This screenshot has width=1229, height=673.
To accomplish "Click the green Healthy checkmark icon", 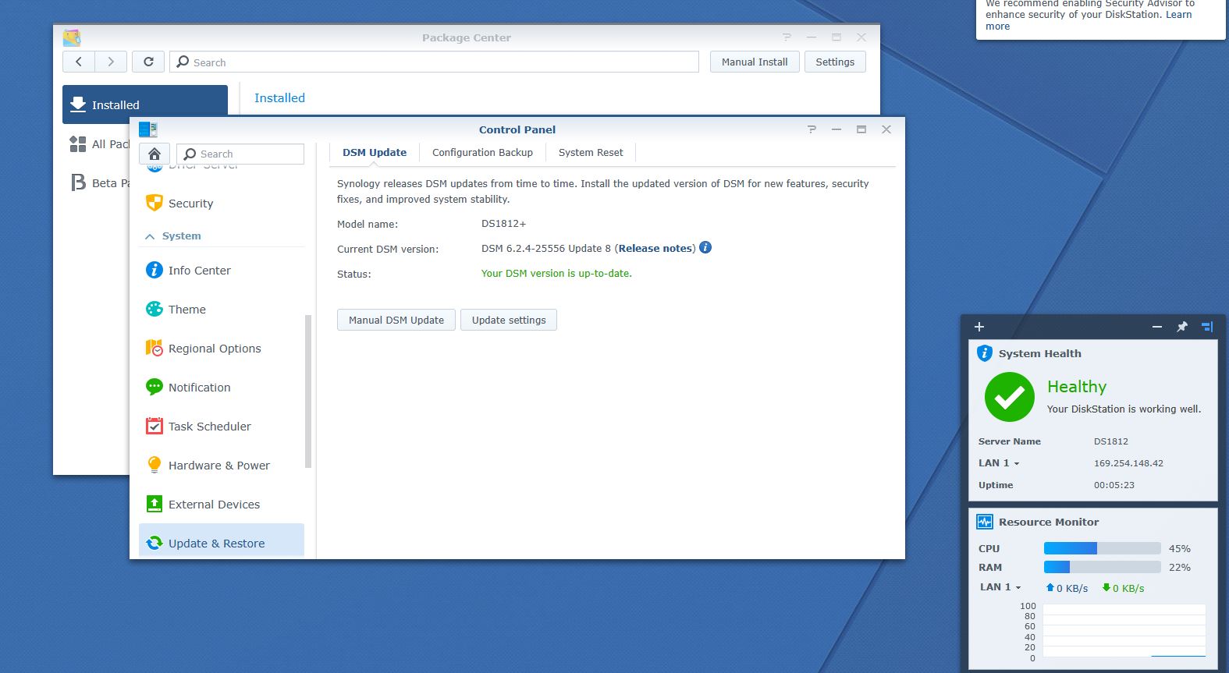I will point(1010,397).
